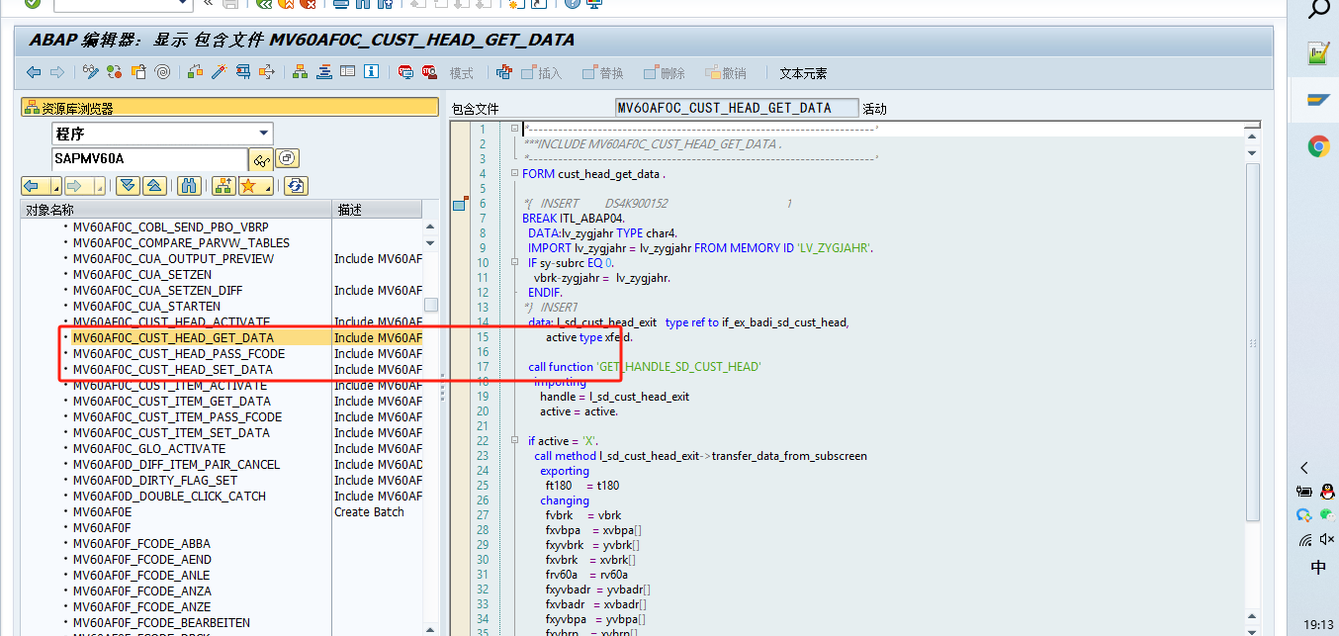This screenshot has height=636, width=1339.
Task: Click the Direct Processing test icon
Action: point(243,72)
